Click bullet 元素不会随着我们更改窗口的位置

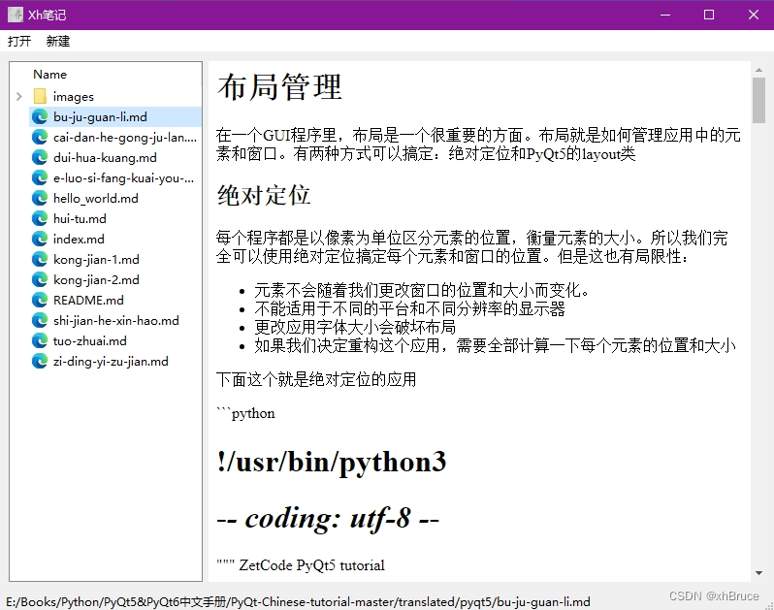click(x=422, y=290)
